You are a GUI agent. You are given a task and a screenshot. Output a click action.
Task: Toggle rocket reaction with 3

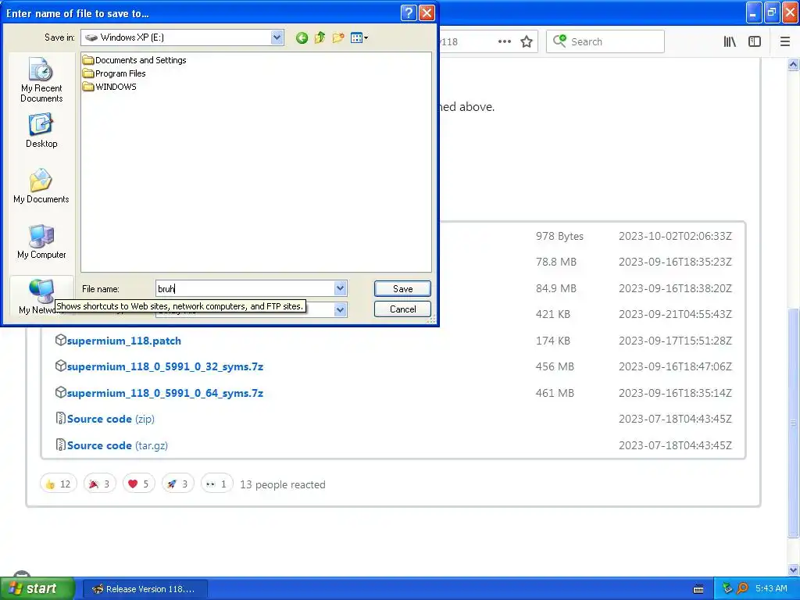[x=177, y=484]
